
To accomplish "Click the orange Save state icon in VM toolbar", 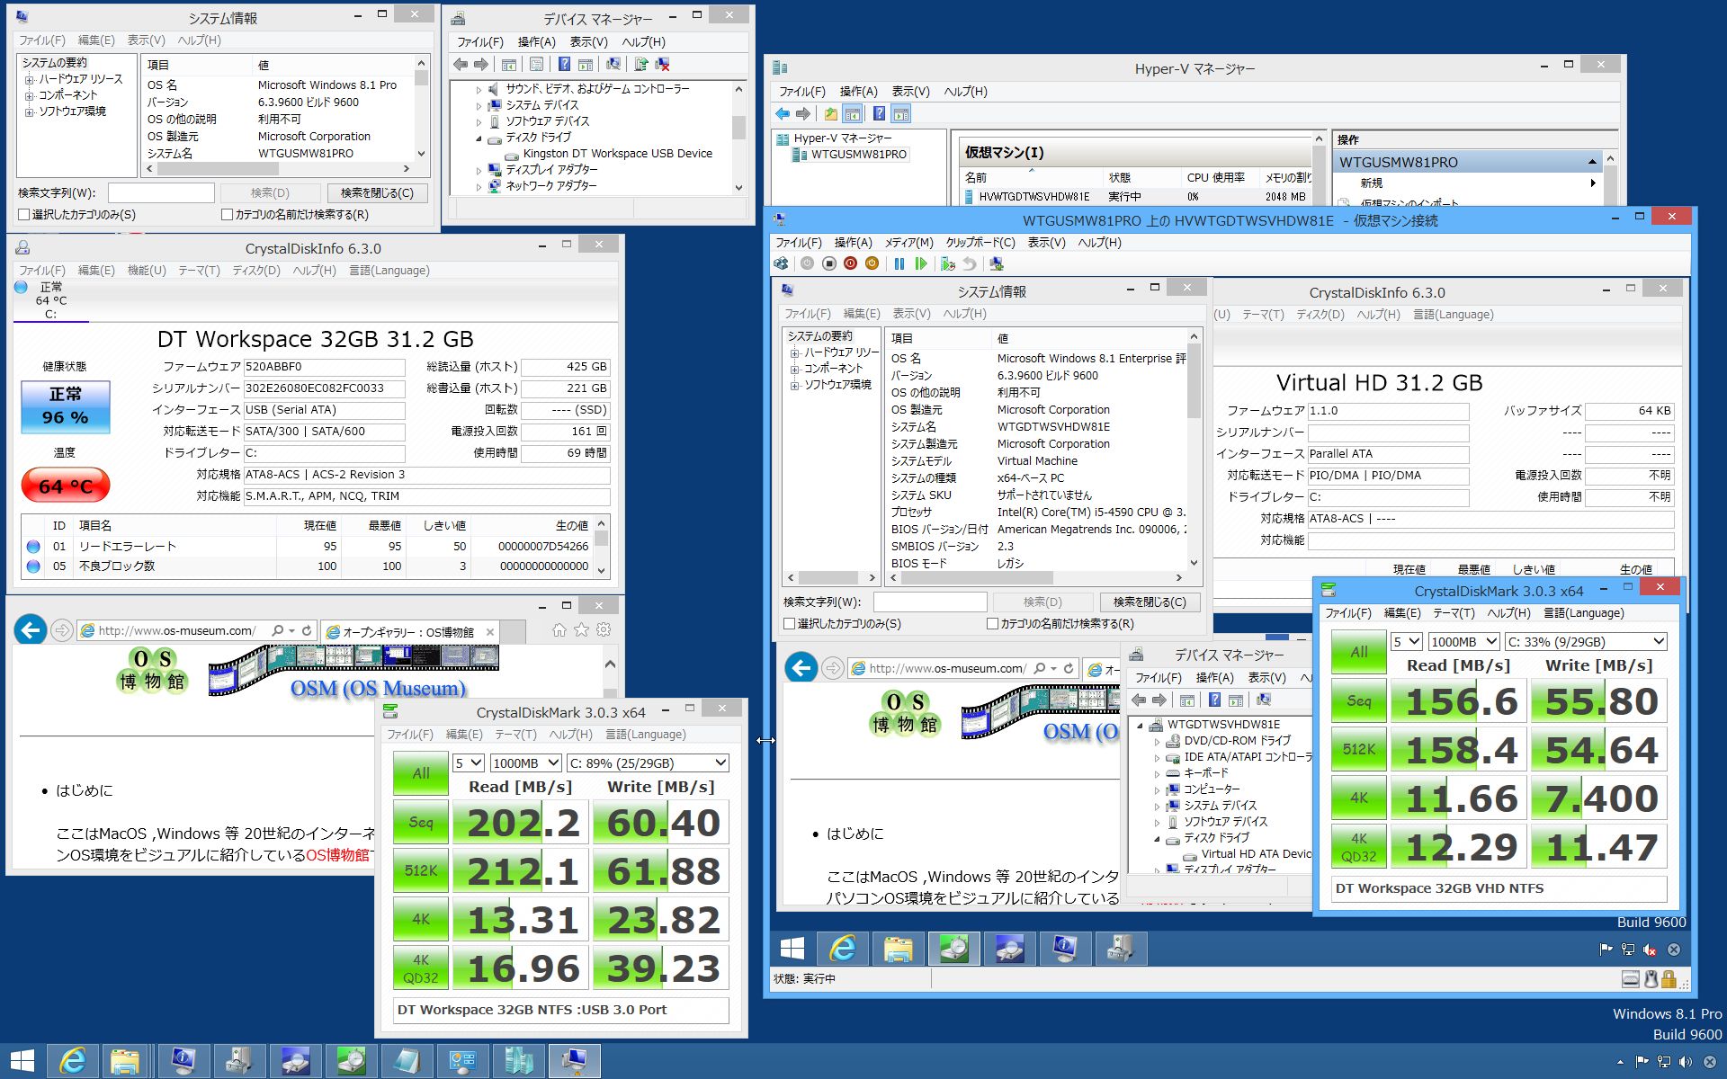I will [x=872, y=263].
